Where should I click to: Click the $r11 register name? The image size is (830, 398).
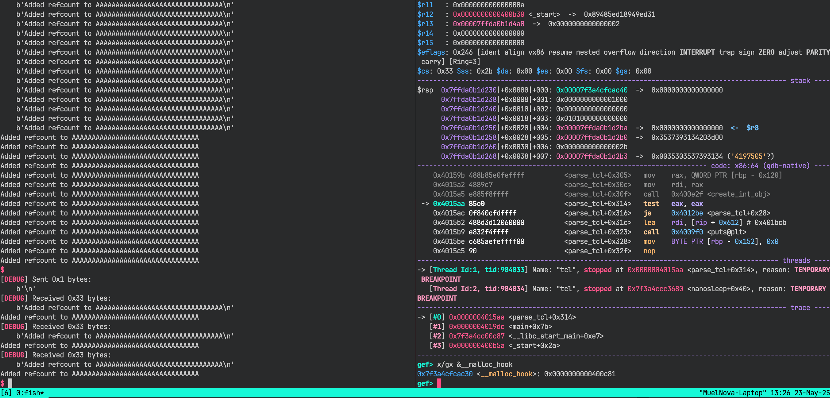[x=425, y=5]
